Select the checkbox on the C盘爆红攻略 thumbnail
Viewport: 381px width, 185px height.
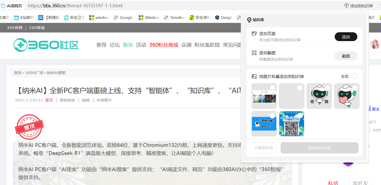[272, 115]
